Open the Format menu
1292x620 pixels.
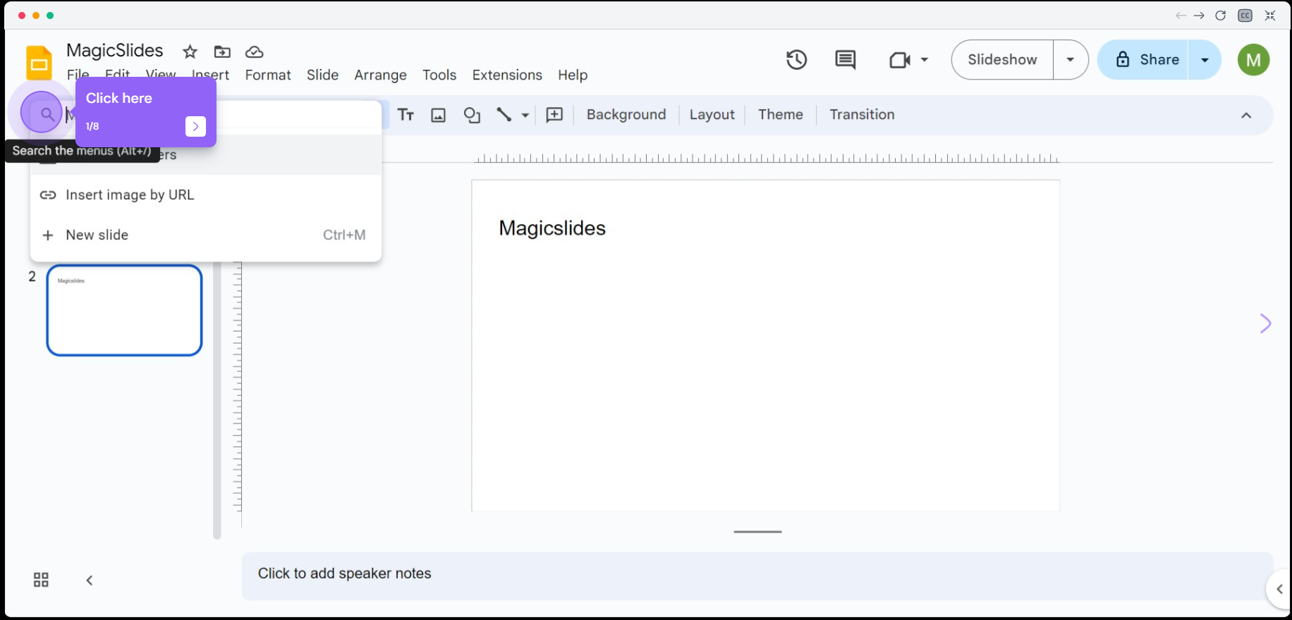(x=268, y=75)
